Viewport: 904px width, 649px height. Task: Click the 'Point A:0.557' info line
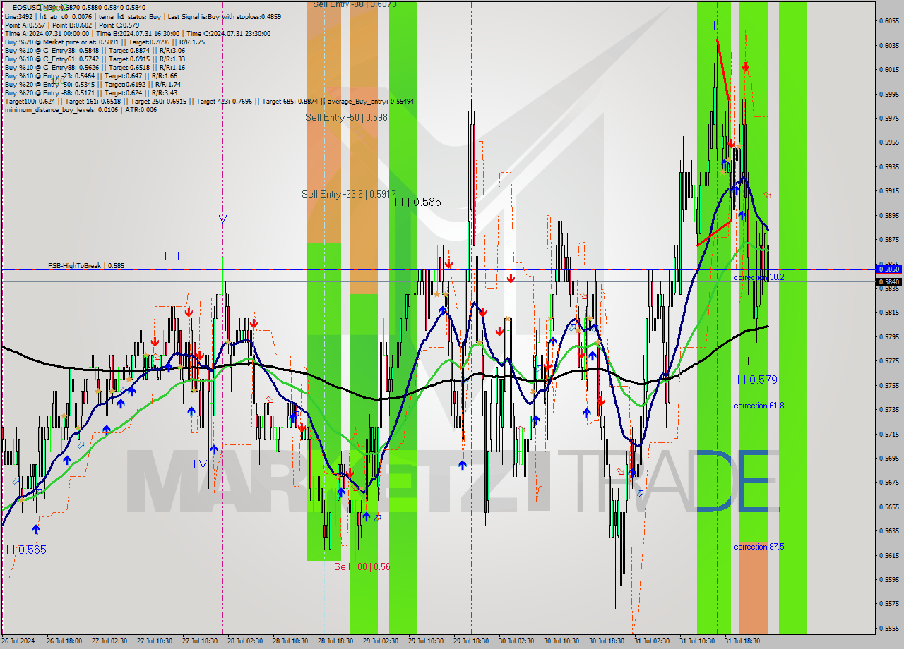point(72,25)
